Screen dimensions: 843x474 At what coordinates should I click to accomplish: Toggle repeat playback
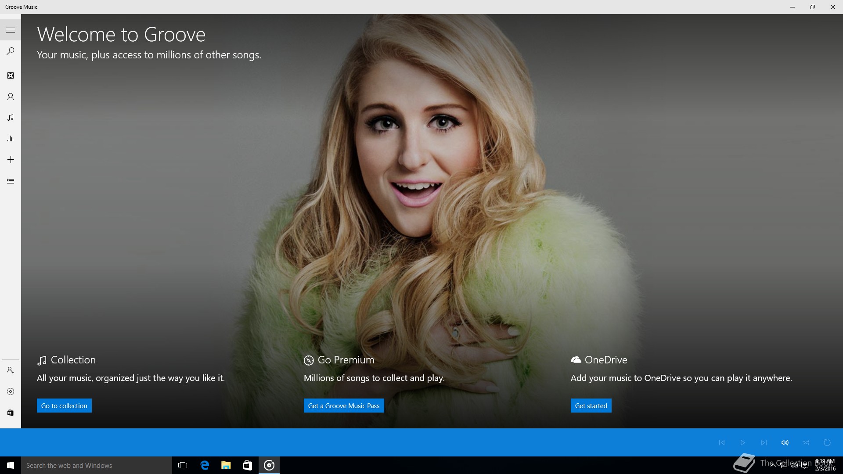click(827, 442)
